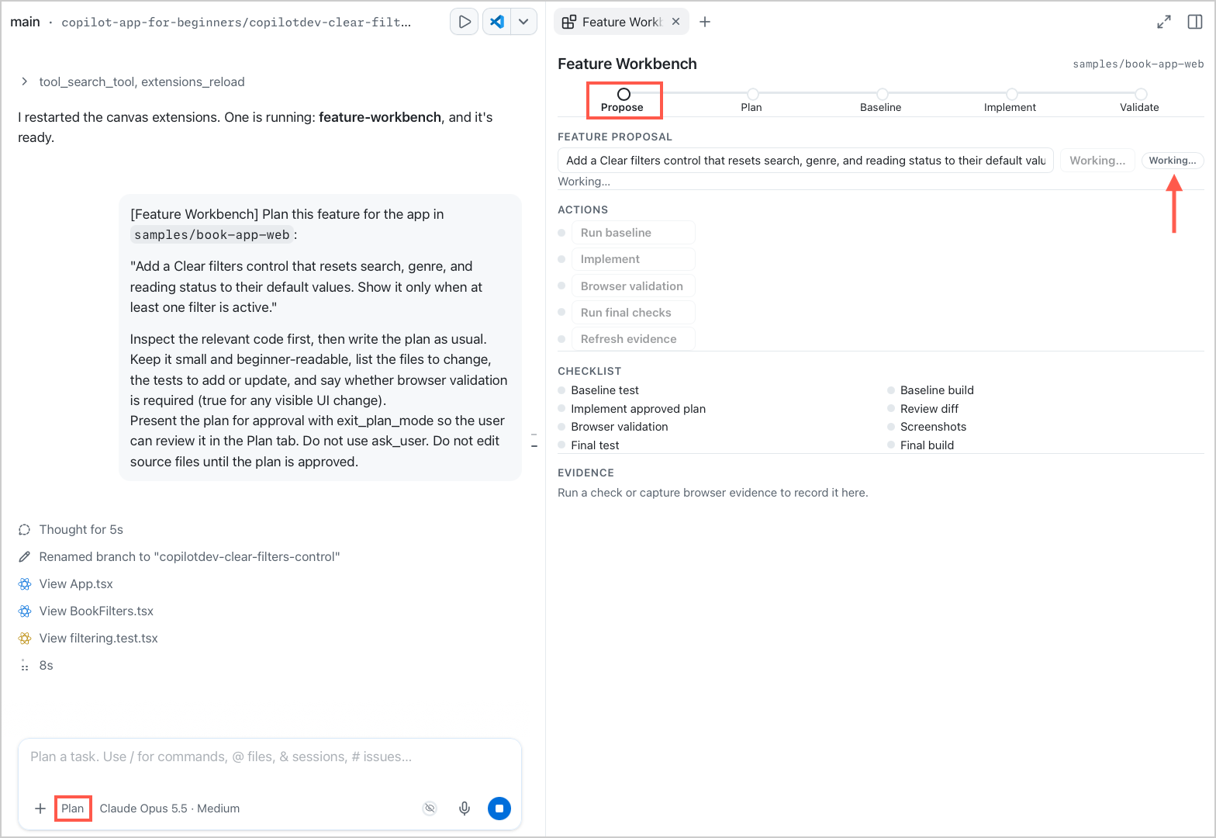Open project in VS Code icon

coord(497,22)
